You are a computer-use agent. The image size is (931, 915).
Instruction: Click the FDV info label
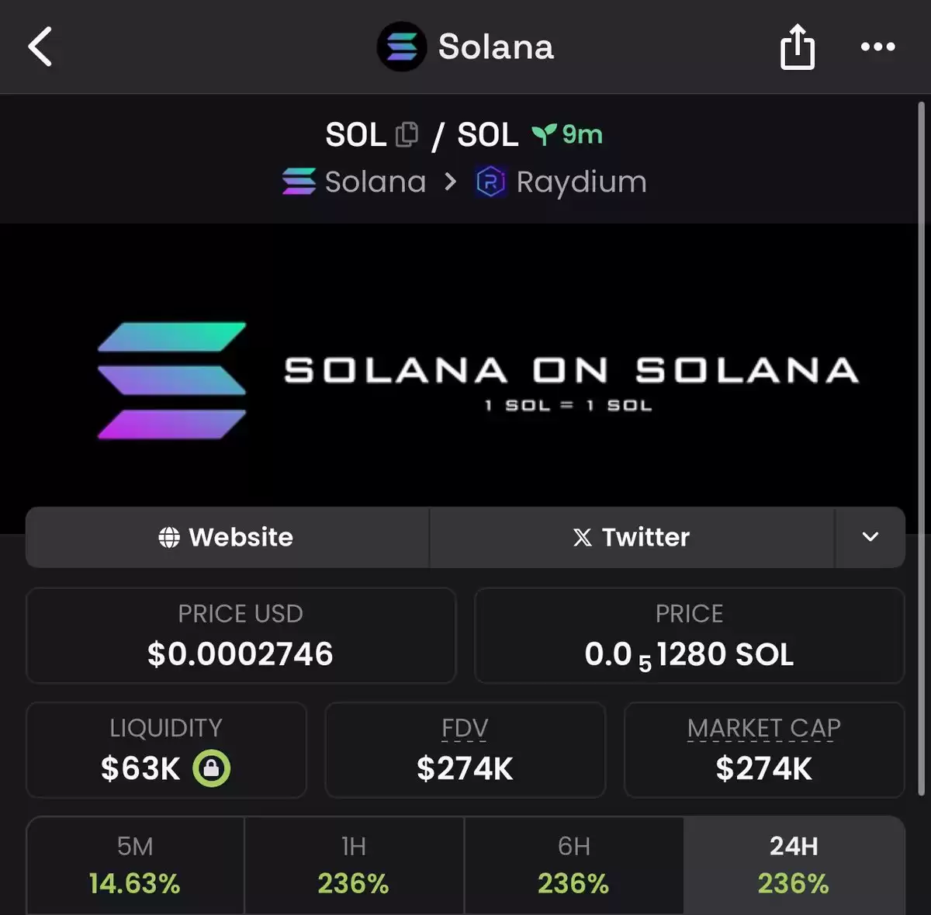point(465,728)
